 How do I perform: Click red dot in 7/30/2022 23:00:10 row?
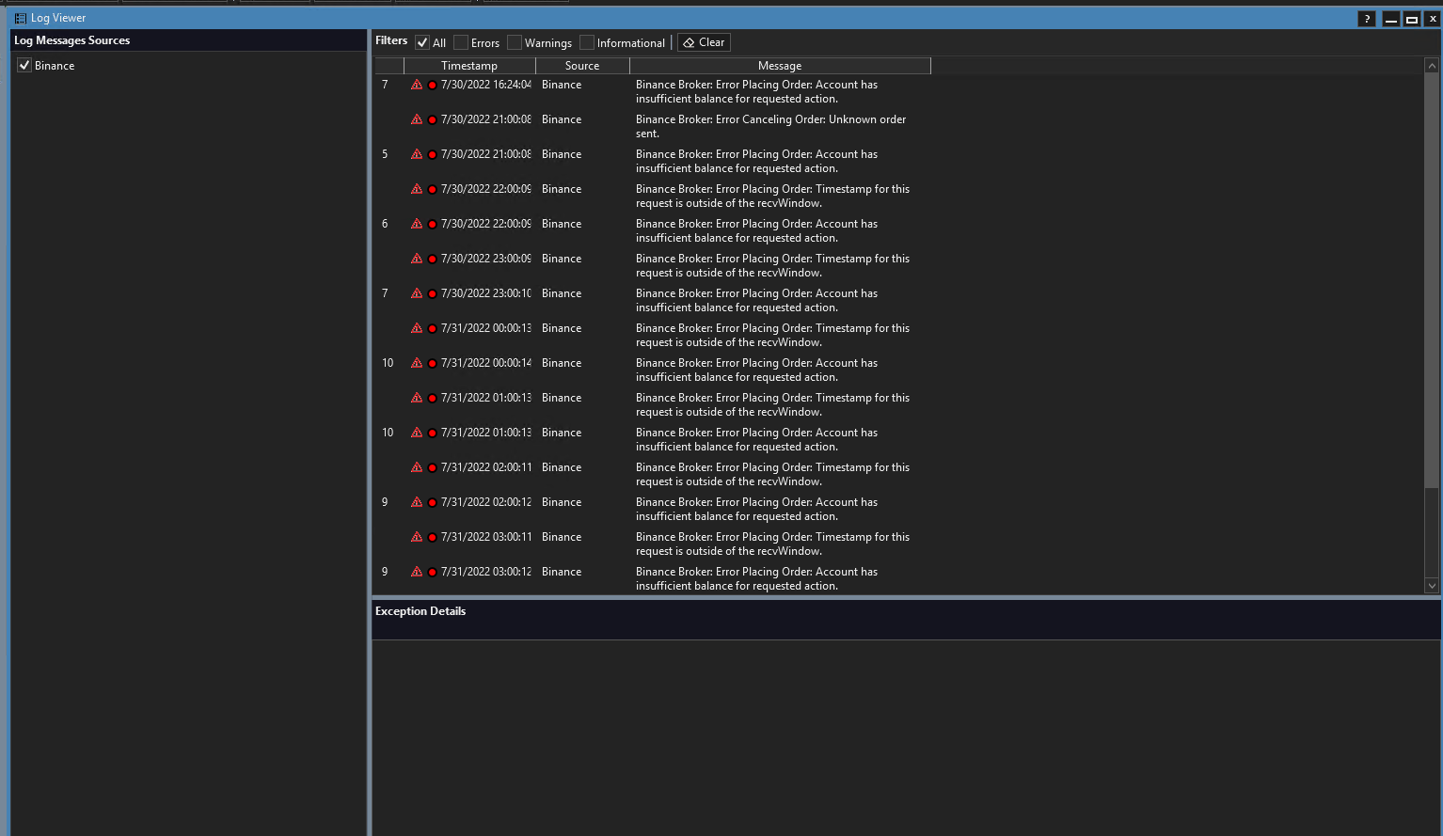tap(433, 294)
